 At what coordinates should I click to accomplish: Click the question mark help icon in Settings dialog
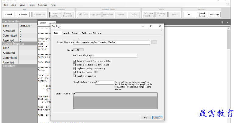(161, 30)
